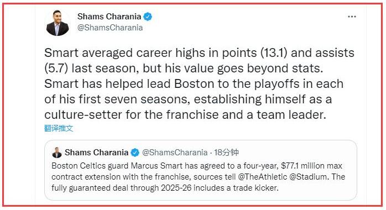
Task: Click the line about 2025-26 trade kicker
Action: tap(165, 188)
